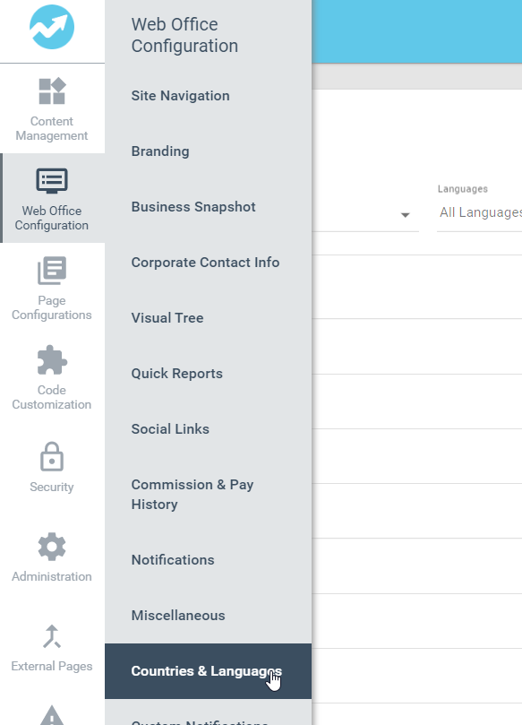Screen dimensions: 522x725
Task: Select the Web Office Configuration monitor icon
Action: (x=52, y=181)
